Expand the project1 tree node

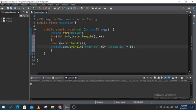click(2, 18)
